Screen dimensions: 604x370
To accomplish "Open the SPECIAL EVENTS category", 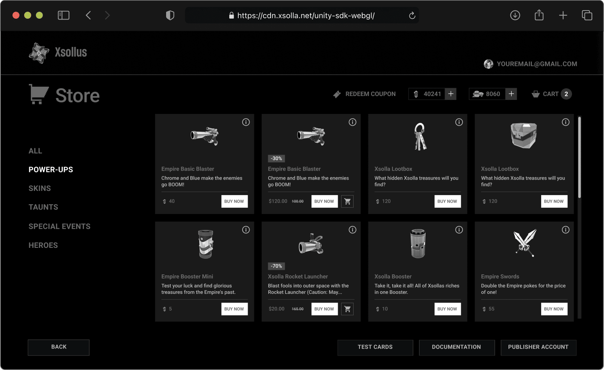I will click(59, 226).
